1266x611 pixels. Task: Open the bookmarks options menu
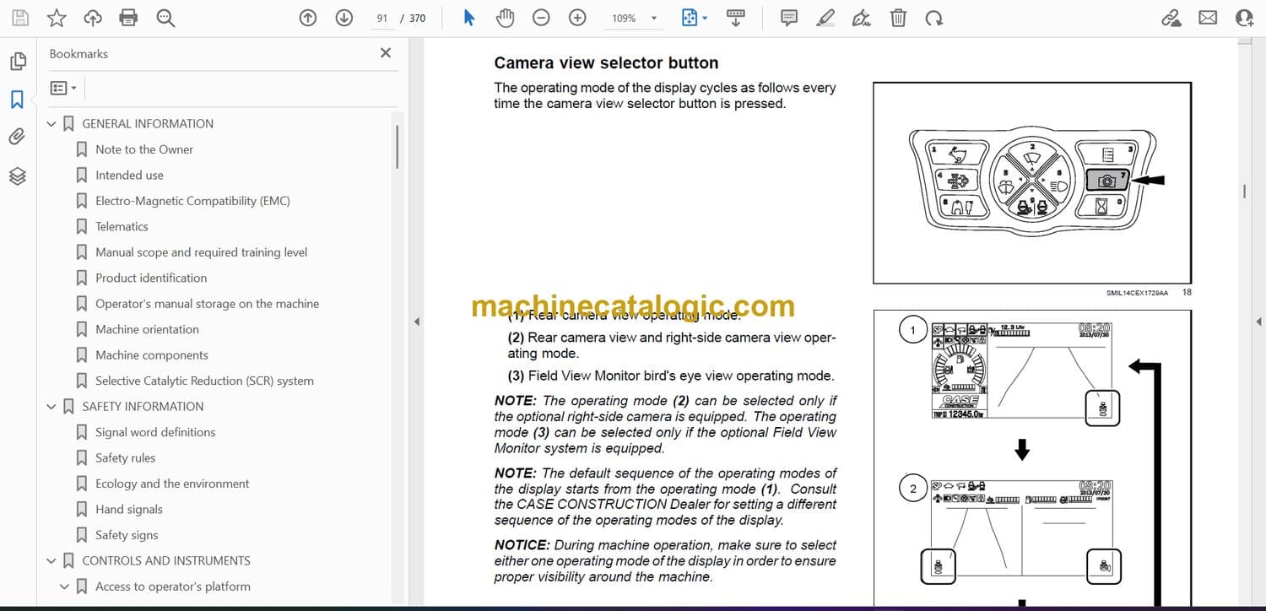(63, 88)
